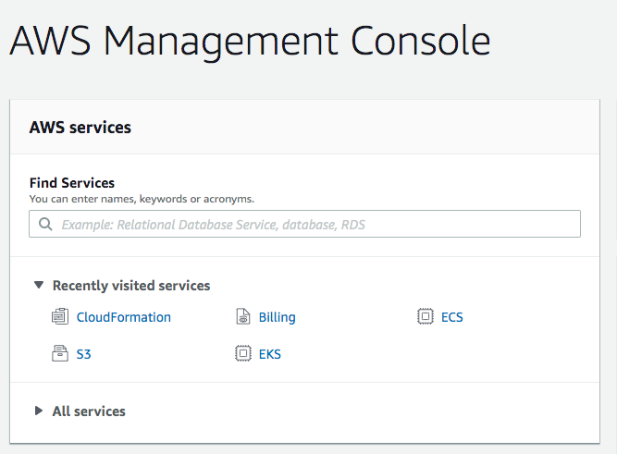This screenshot has height=454, width=617.
Task: Click the AWS Management Console title
Action: pos(251,41)
